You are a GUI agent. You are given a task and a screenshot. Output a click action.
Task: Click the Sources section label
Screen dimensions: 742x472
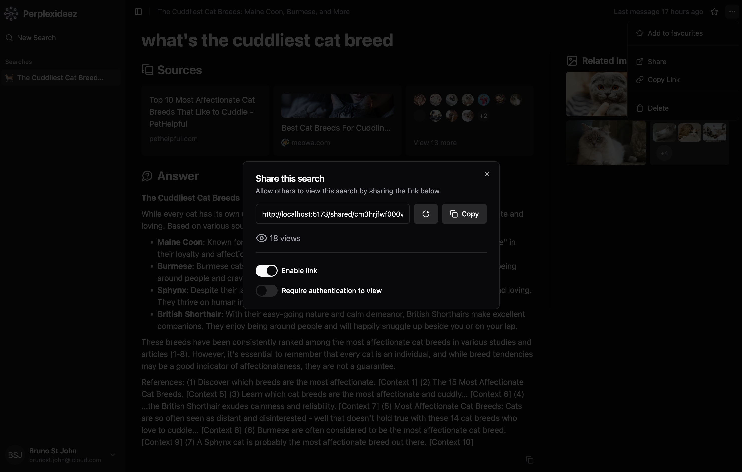click(x=180, y=69)
